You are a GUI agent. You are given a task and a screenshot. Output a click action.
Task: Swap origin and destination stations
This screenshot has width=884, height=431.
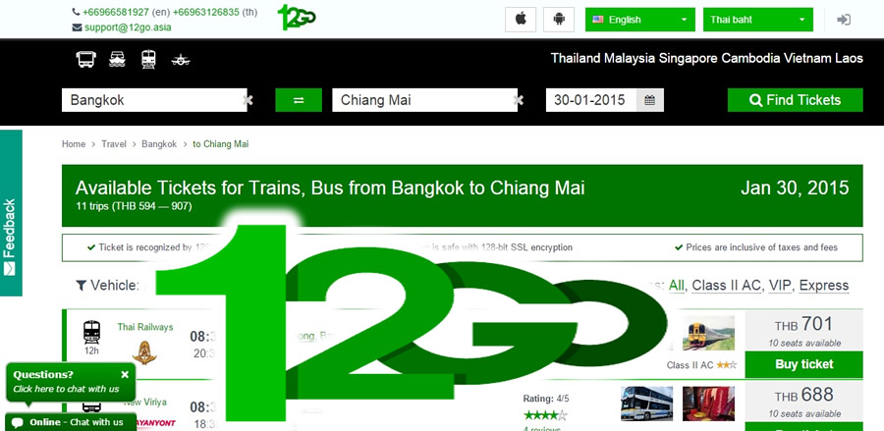299,100
